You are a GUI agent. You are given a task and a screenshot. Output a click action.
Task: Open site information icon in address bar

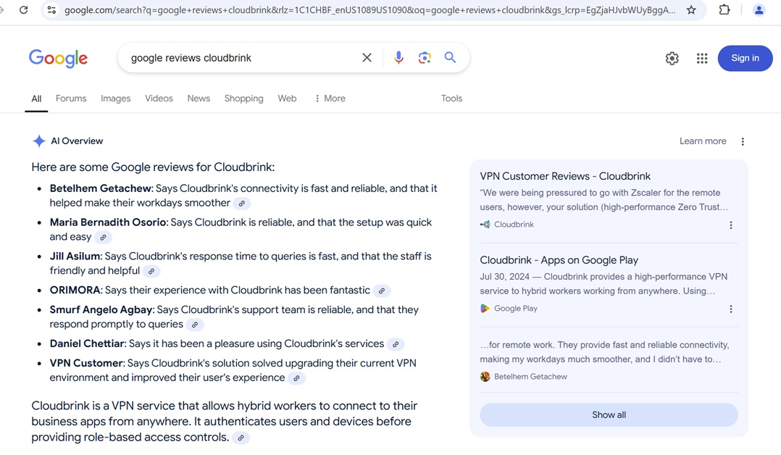(51, 9)
